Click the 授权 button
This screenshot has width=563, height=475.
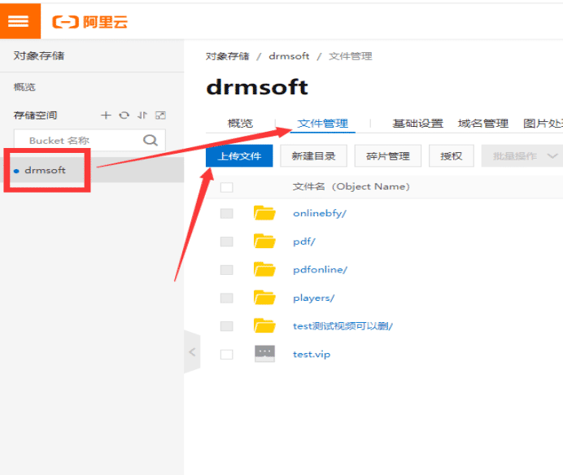(x=452, y=156)
